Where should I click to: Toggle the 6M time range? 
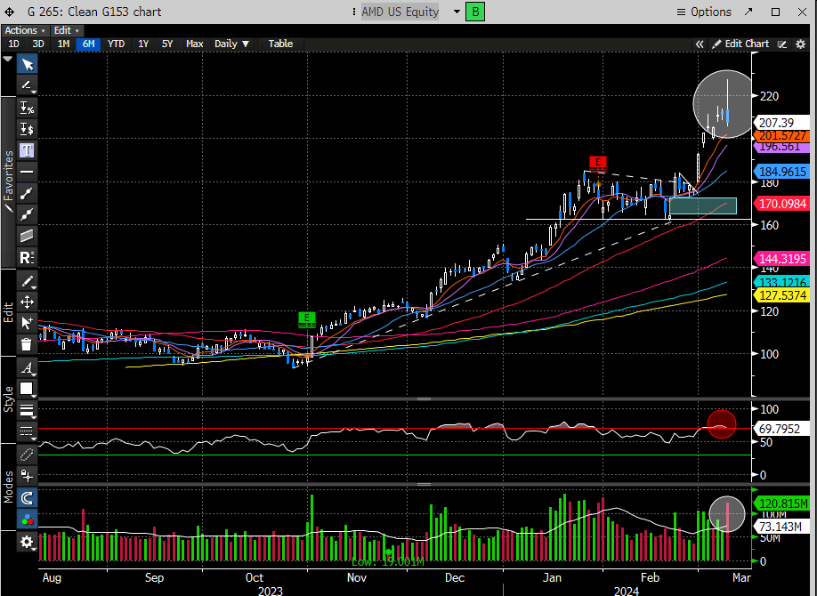coord(88,44)
